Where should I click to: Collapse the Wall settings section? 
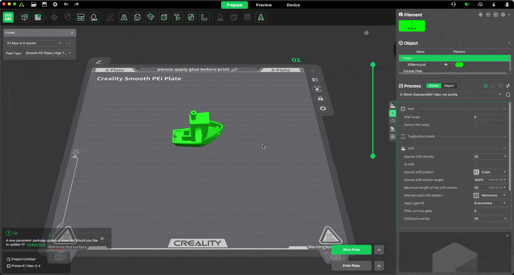504,109
